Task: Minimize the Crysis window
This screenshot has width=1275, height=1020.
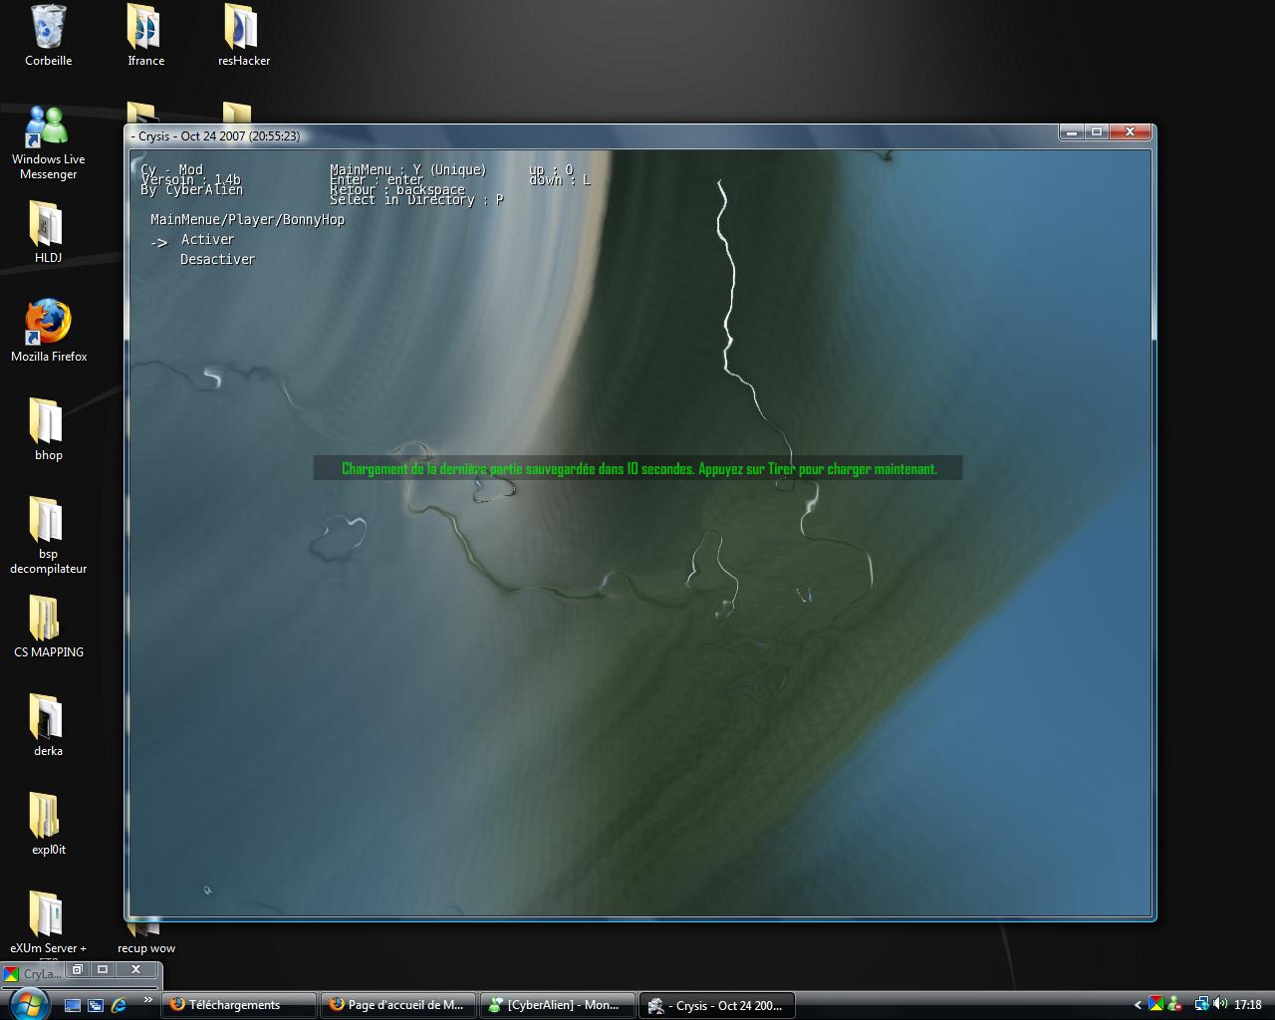Action: coord(1071,131)
